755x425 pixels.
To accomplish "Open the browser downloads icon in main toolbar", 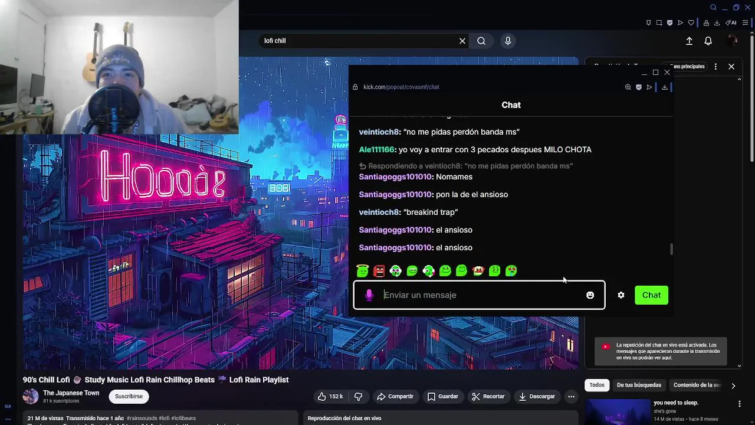I will (717, 23).
